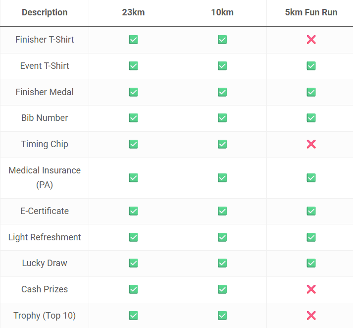
Task: Click the 10km column header
Action: click(x=222, y=12)
